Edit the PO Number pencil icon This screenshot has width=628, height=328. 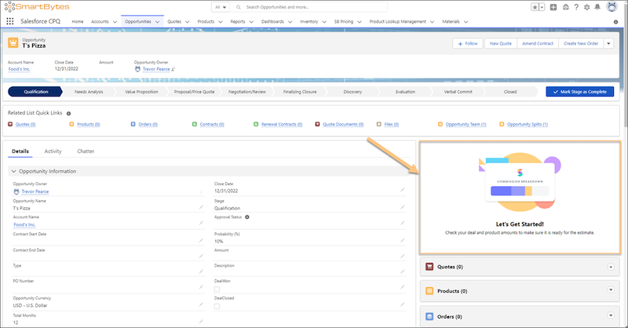[x=201, y=287]
